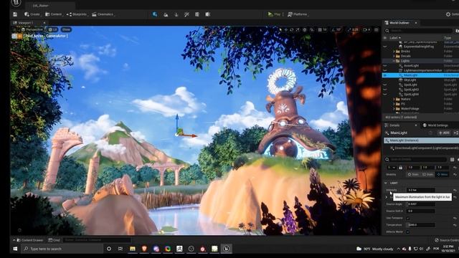This screenshot has width=459, height=258.
Task: Toggle surface snapping icon in viewport
Action: 312,30
